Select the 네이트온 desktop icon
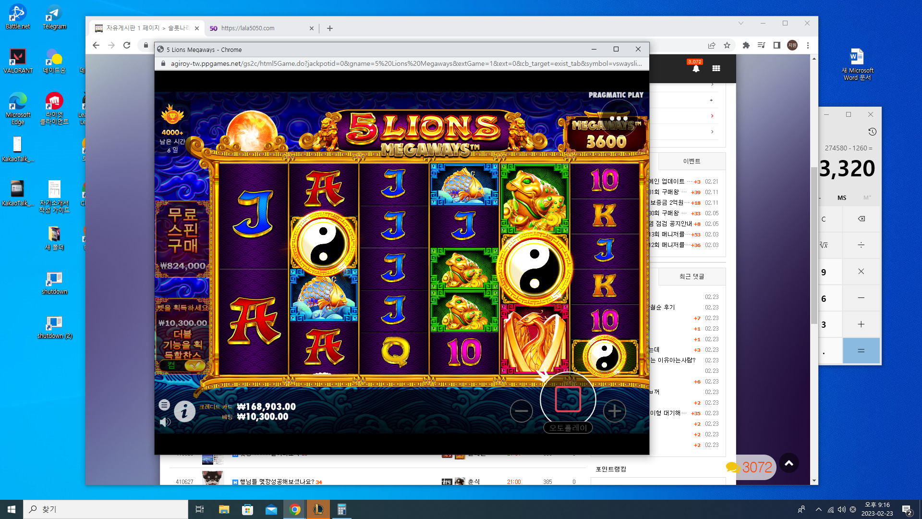This screenshot has width=922, height=519. pyautogui.click(x=54, y=61)
